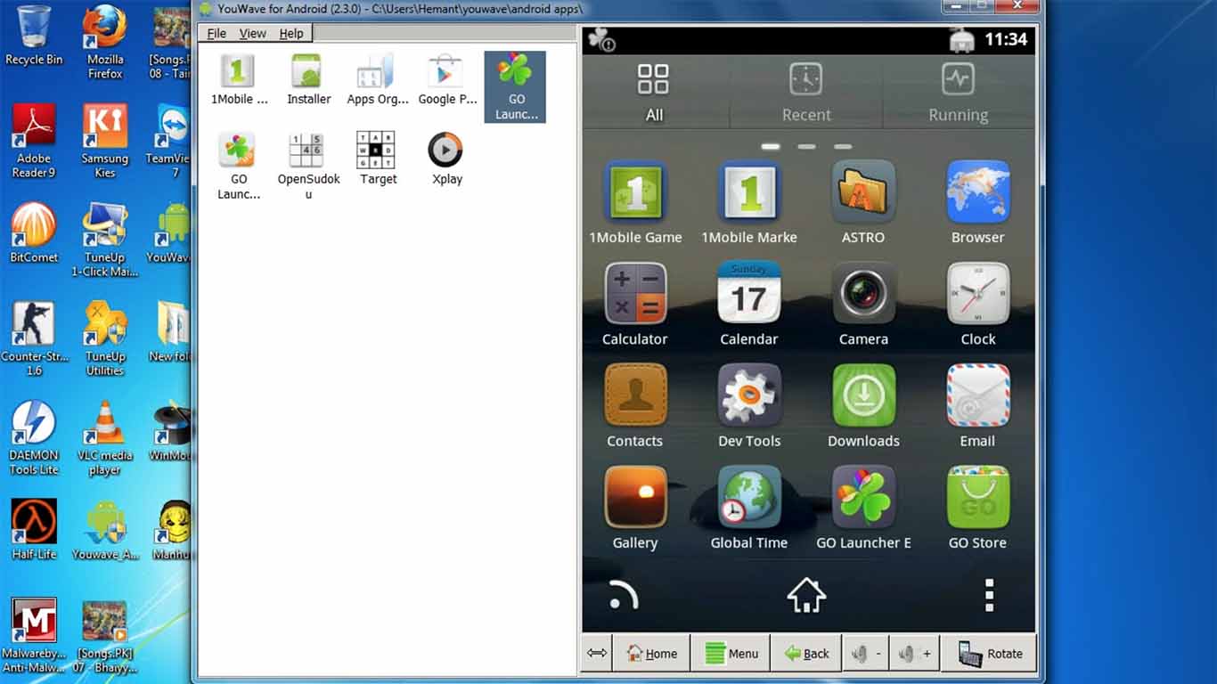Open the Xplay app icon
The width and height of the screenshot is (1217, 684).
point(446,159)
